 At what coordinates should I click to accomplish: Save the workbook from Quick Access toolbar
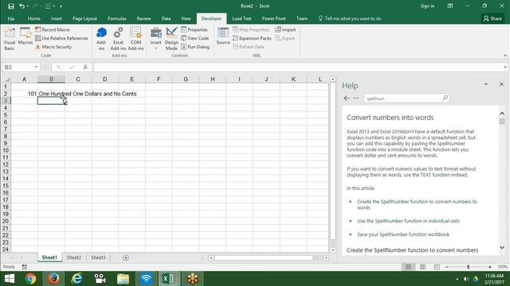10,6
